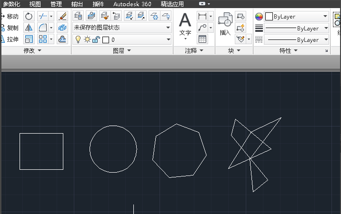Open the 视图 ribbon tab
The image size is (341, 214).
[35, 4]
